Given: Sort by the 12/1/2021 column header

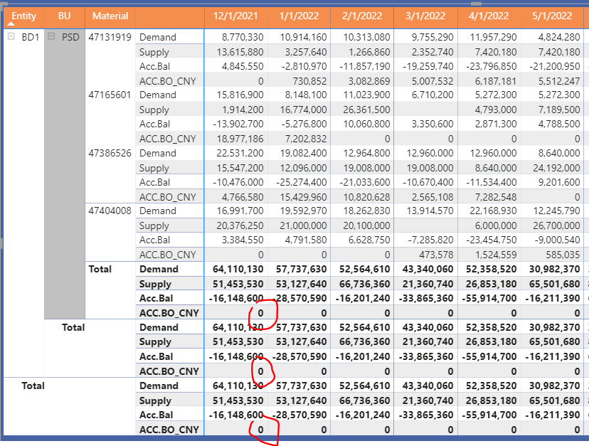Looking at the screenshot, I should coord(235,16).
